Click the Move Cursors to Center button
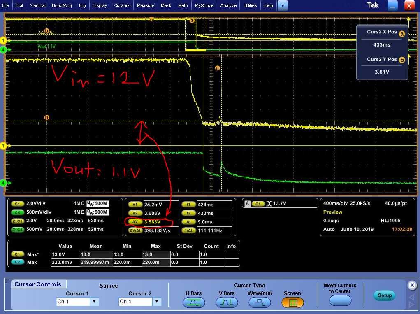Screen dimensions: 420x314 340,300
